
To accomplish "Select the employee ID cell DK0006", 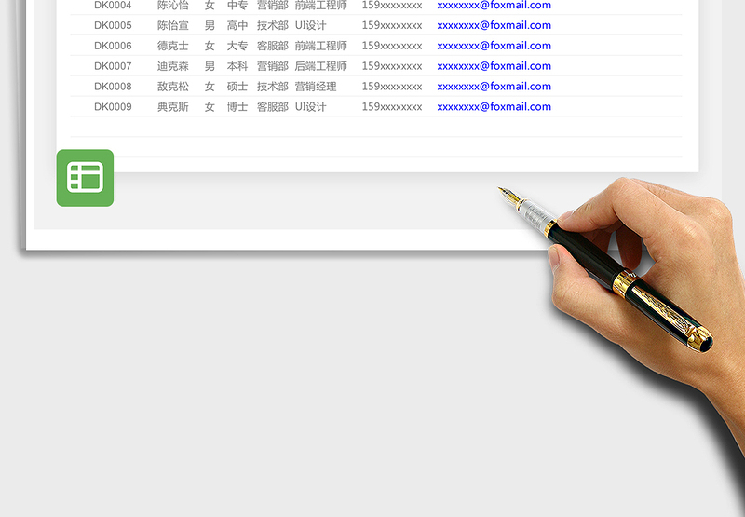I will [113, 46].
